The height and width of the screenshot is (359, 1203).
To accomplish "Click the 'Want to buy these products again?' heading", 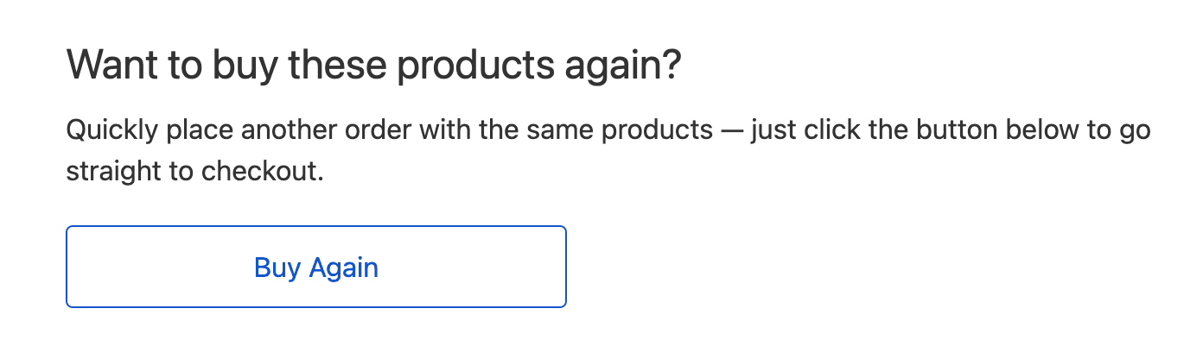I will tap(374, 66).
